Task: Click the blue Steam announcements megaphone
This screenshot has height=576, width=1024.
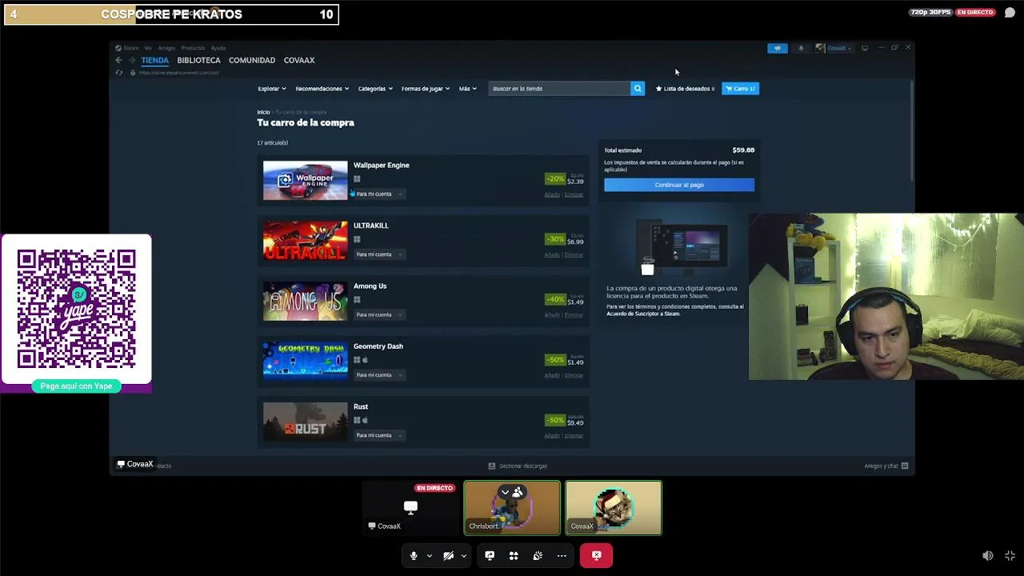Action: [x=777, y=48]
